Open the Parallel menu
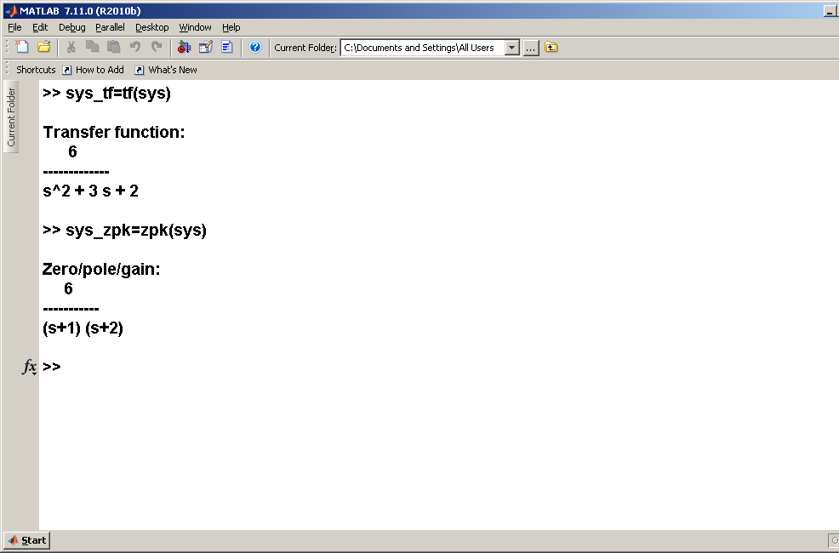Viewport: 839px width, 553px height. click(110, 27)
